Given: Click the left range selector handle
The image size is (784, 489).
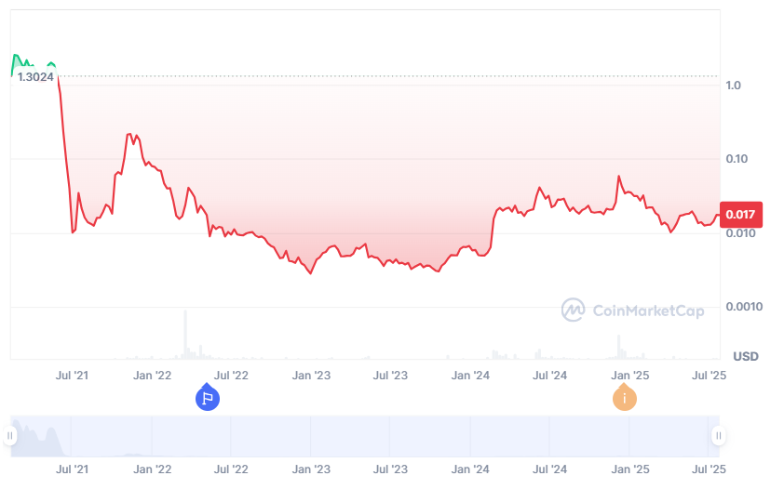Looking at the screenshot, I should pyautogui.click(x=11, y=436).
